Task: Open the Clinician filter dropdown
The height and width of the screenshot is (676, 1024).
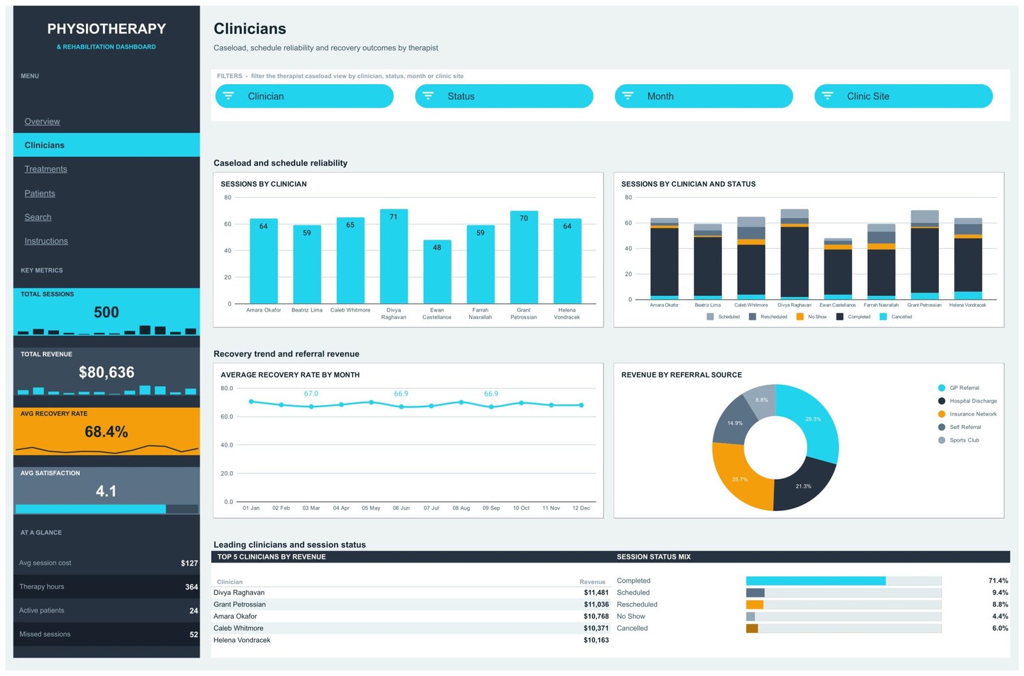Action: pos(305,96)
